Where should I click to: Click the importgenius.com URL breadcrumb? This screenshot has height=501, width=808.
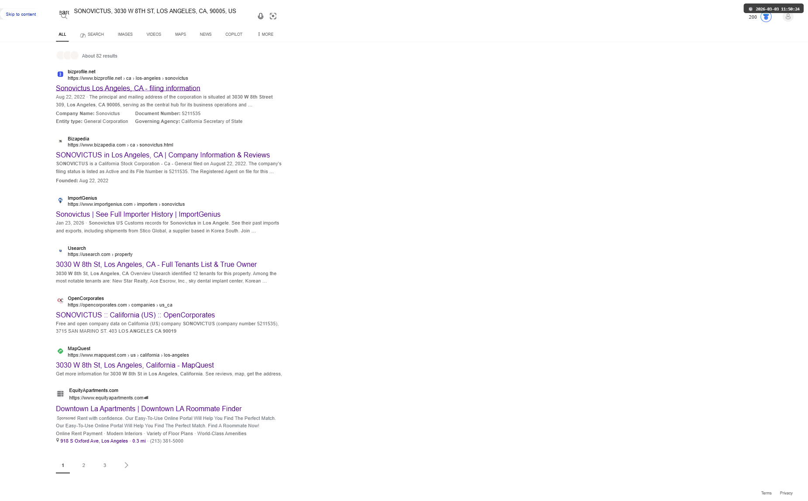[x=126, y=204]
